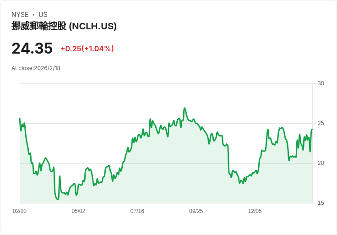The width and height of the screenshot is (337, 235).
Task: Open the 挪威郵輪控股 (NCLH.US) stock title
Action: pyautogui.click(x=64, y=26)
